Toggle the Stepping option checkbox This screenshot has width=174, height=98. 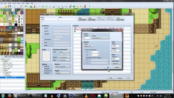point(43,68)
